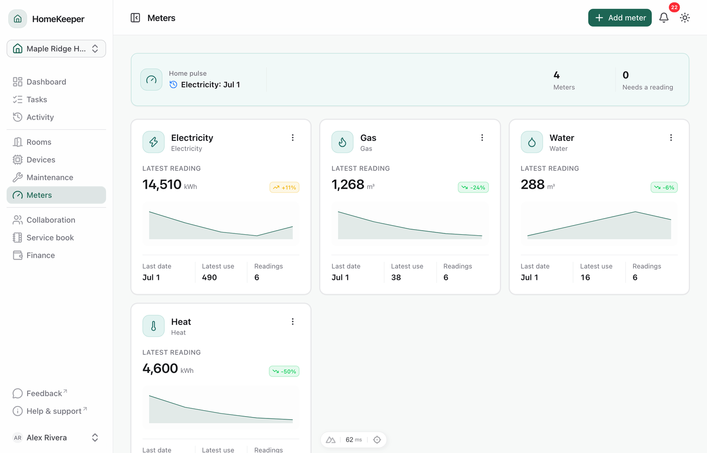
Task: Click the Water usage chart
Action: pos(599,224)
